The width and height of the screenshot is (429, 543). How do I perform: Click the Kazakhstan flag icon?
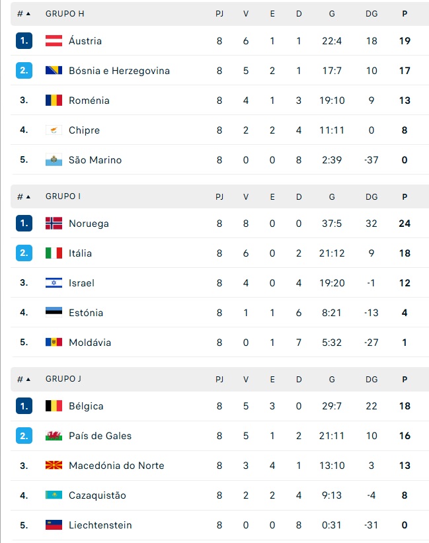click(54, 495)
